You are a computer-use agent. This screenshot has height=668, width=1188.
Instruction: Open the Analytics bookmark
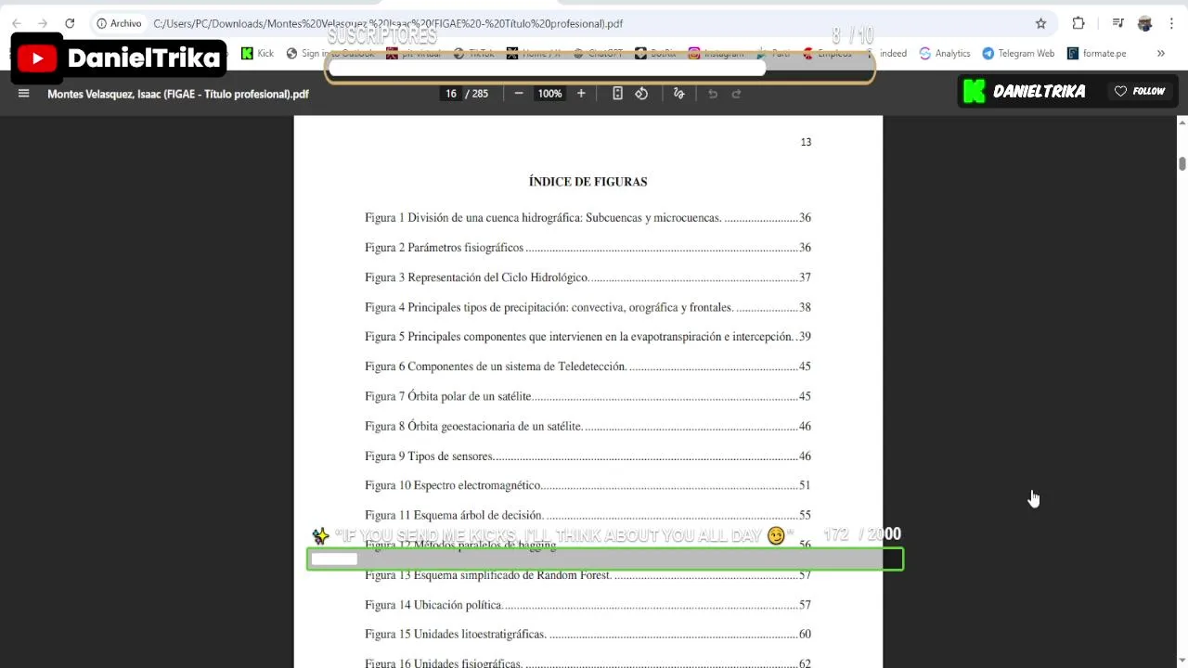tap(944, 53)
